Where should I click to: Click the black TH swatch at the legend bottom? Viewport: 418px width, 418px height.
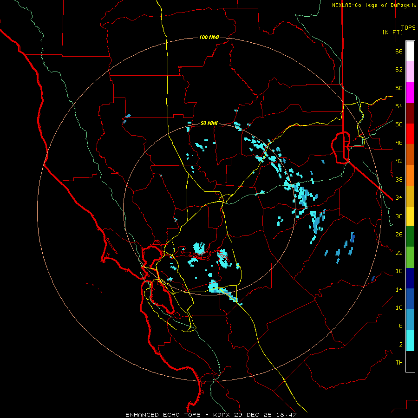pyautogui.click(x=410, y=361)
